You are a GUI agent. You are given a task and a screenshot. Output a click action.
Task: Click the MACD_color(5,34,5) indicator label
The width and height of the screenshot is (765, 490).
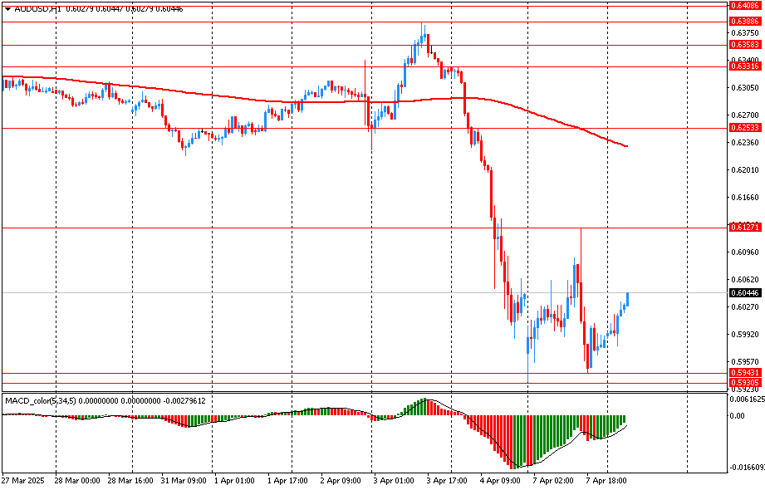41,400
